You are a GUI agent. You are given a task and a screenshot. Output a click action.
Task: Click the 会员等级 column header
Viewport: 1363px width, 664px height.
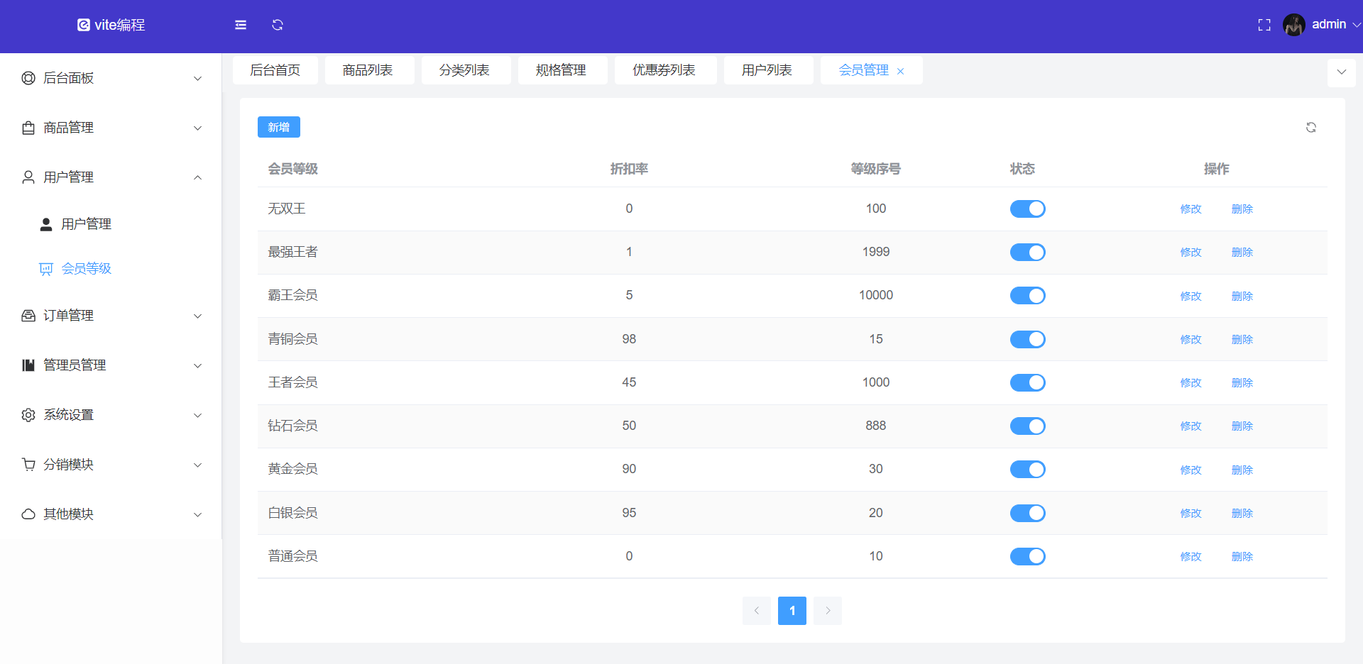click(292, 169)
